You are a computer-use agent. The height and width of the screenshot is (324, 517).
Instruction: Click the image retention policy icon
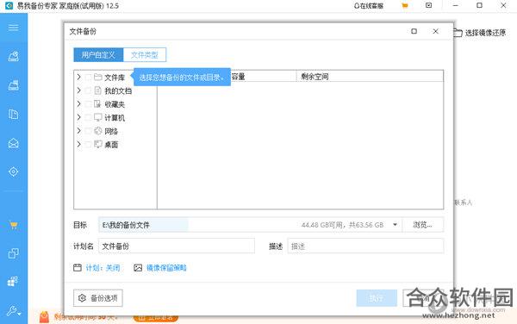point(138,268)
